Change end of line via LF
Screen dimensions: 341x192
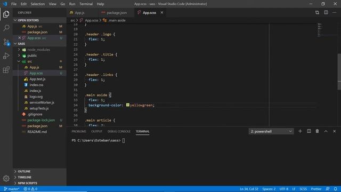tap(294, 189)
